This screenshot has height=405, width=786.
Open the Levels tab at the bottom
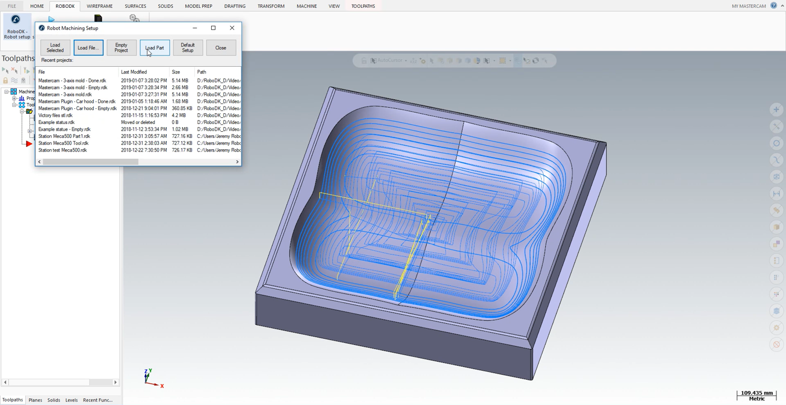(71, 400)
